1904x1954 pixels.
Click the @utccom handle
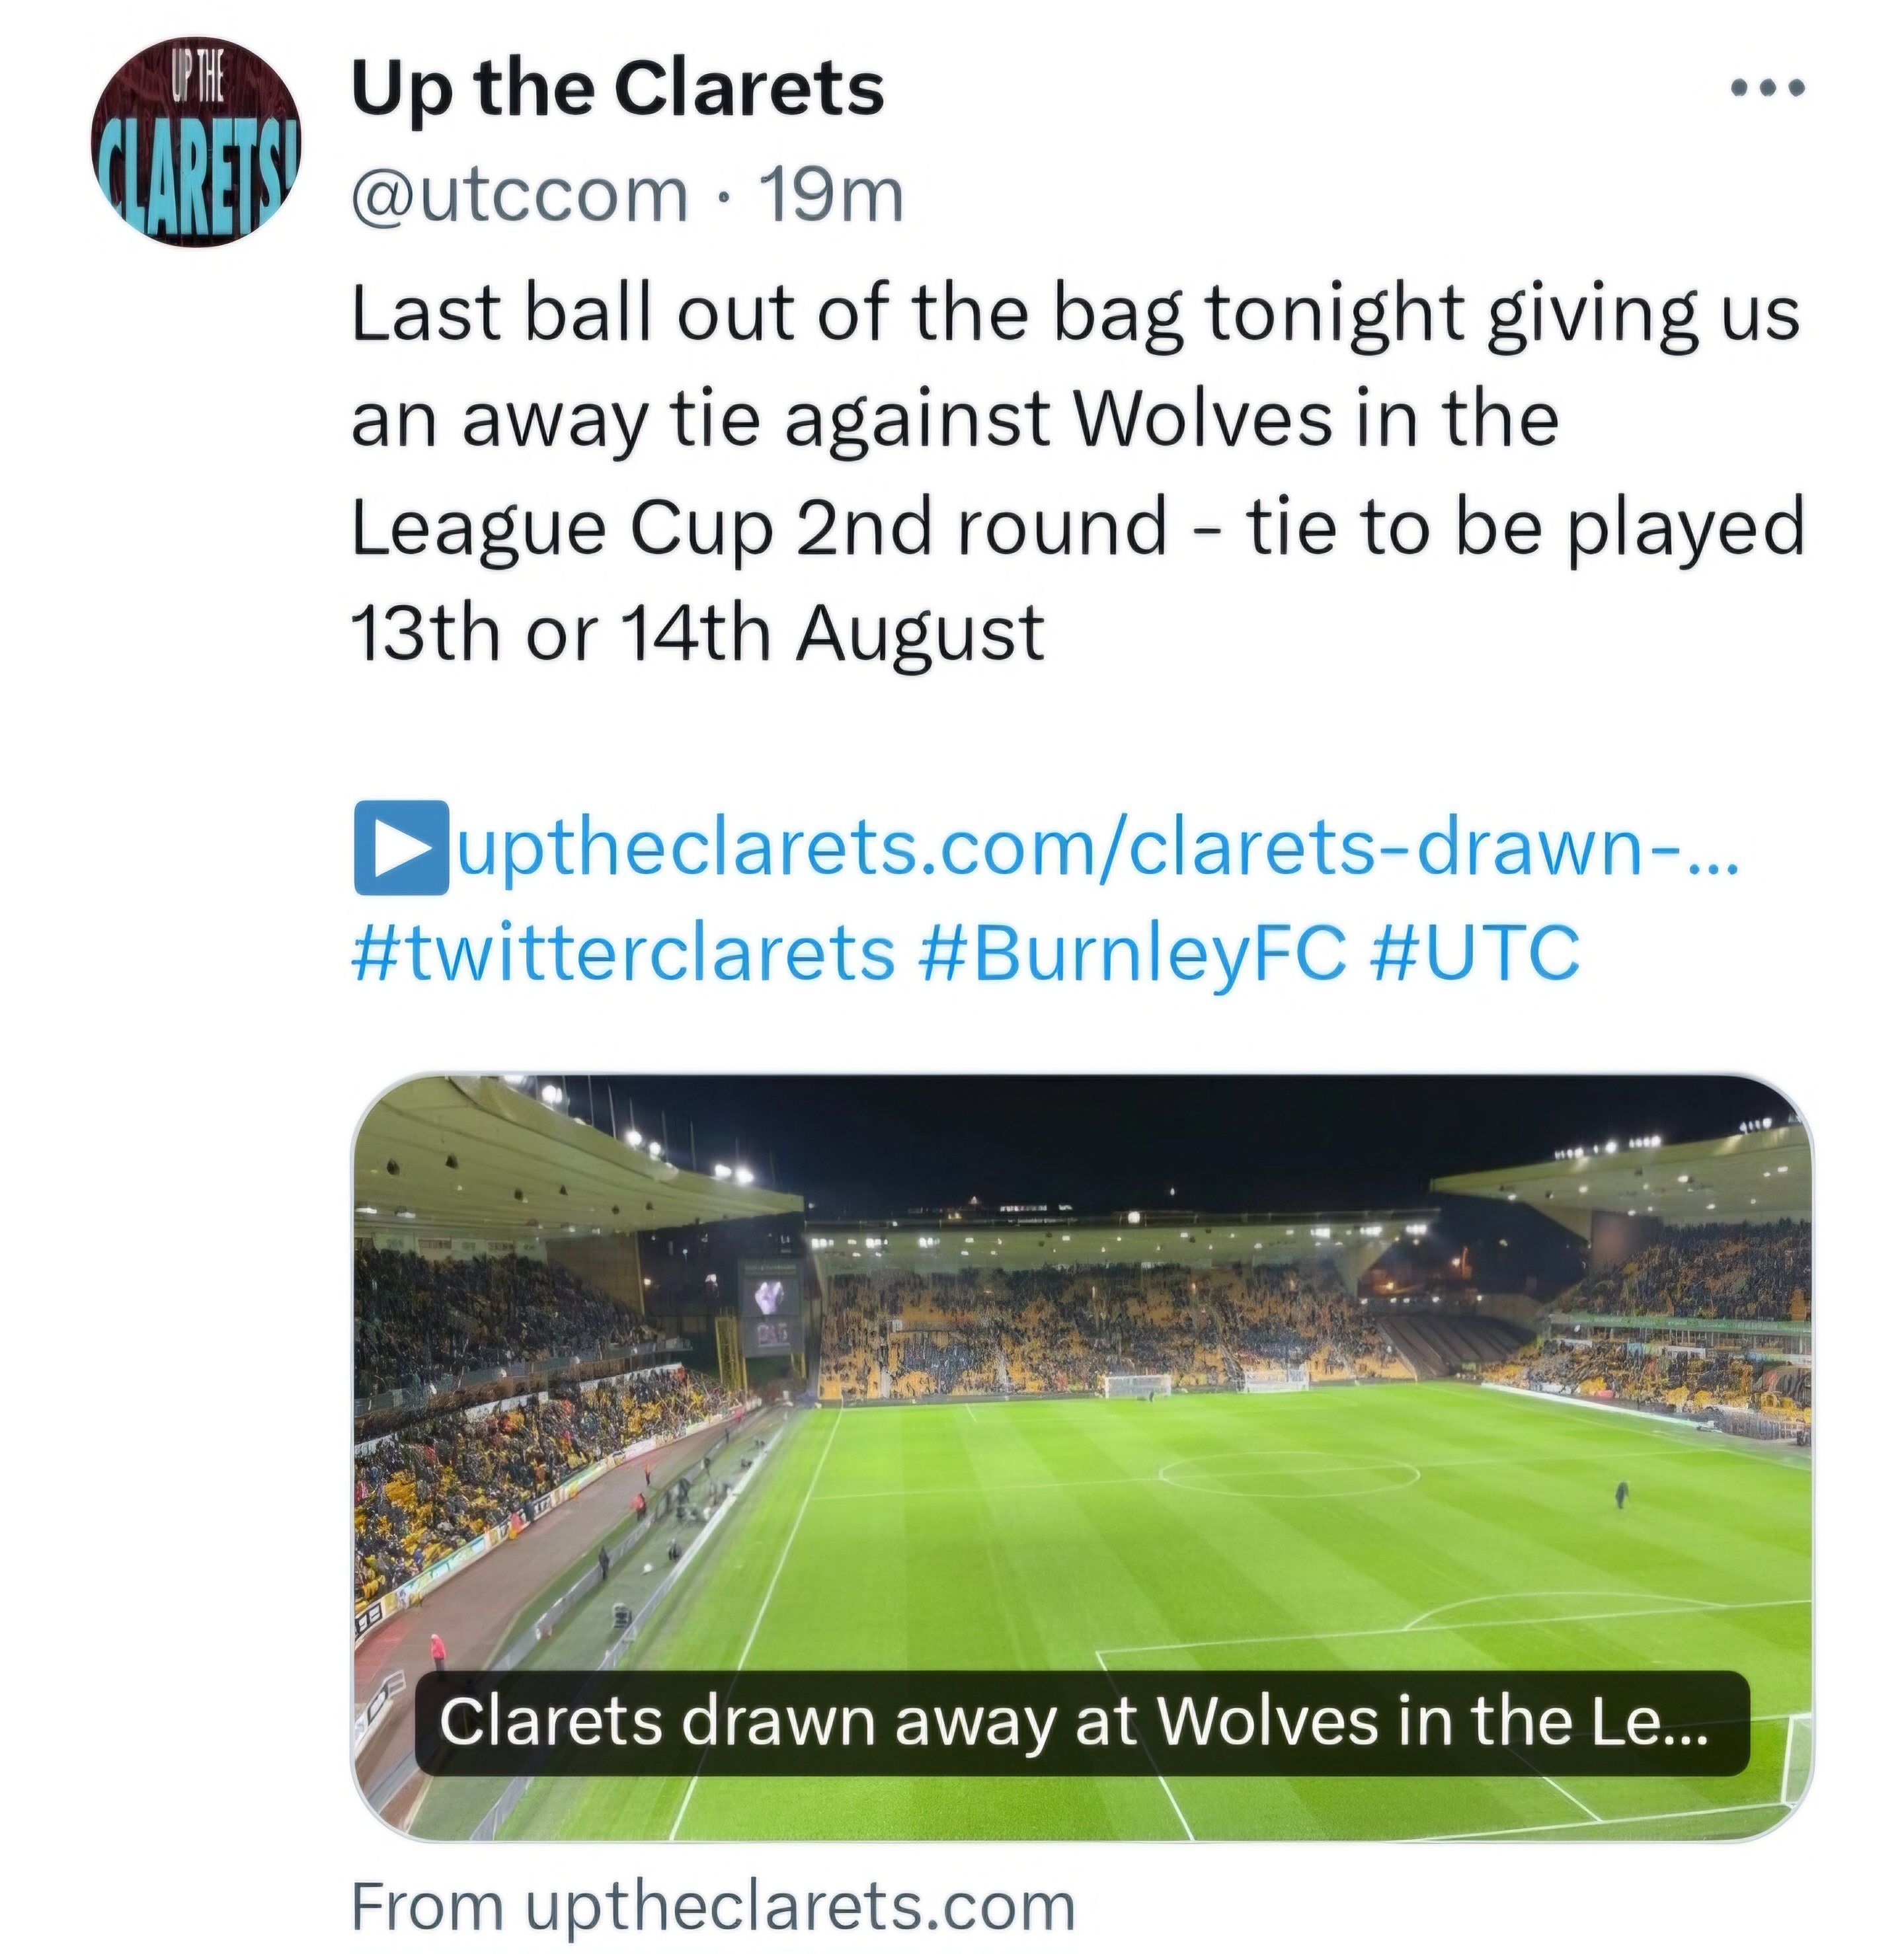[519, 195]
